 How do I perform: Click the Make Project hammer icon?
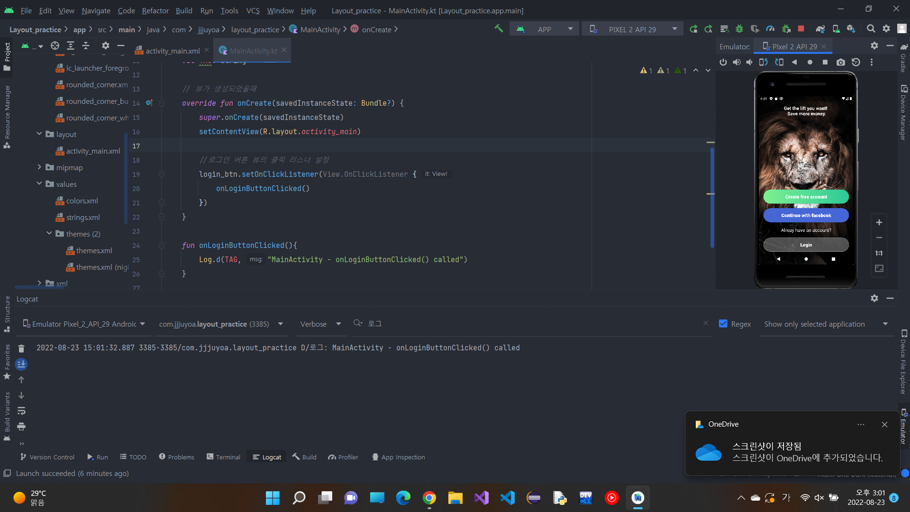coord(499,29)
